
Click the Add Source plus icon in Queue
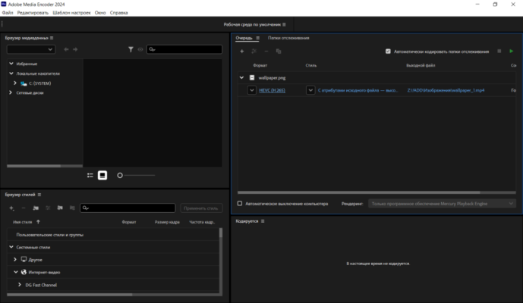point(242,52)
